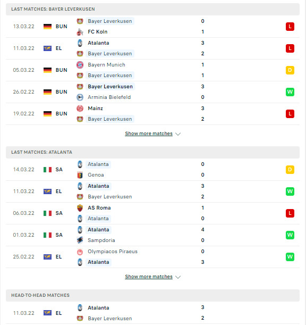
Task: Expand more Atalanta matches via chevron
Action: tap(178, 277)
